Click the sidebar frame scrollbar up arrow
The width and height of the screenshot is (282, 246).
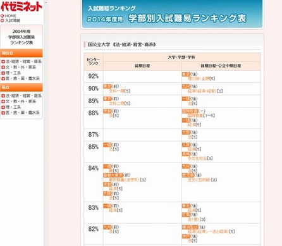pos(46,2)
